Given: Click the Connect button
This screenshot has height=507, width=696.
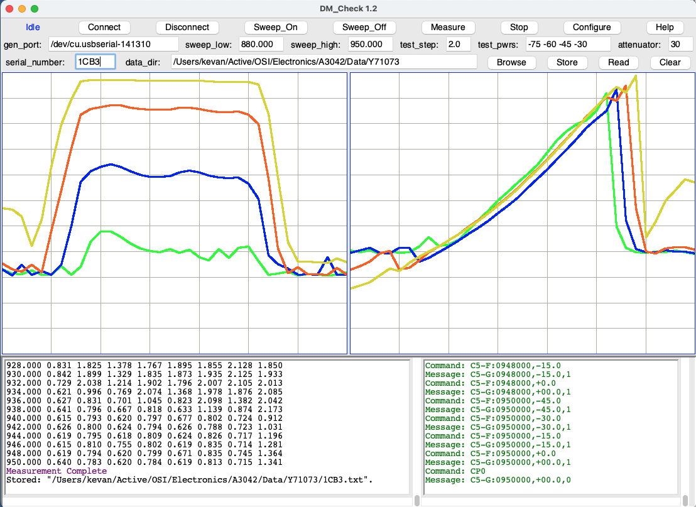Looking at the screenshot, I should (104, 28).
